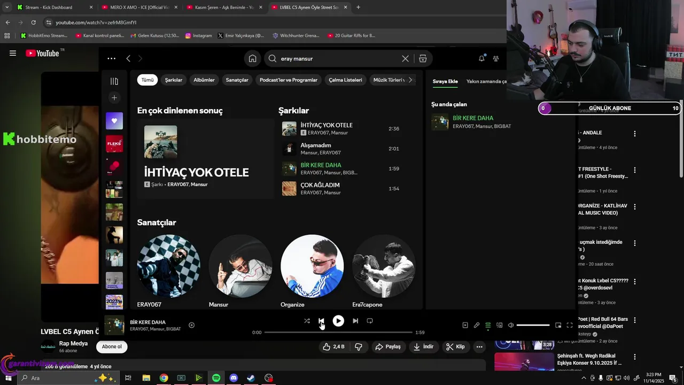Skip to previous track in Spotify
Screen dimensions: 684x385
(321, 321)
